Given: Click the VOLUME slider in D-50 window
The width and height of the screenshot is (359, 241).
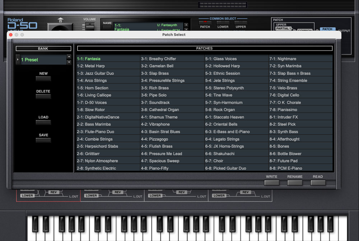Looking at the screenshot, I should pyautogui.click(x=89, y=26).
